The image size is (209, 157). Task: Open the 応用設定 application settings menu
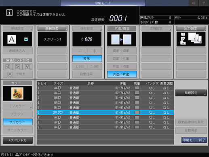tap(156, 28)
